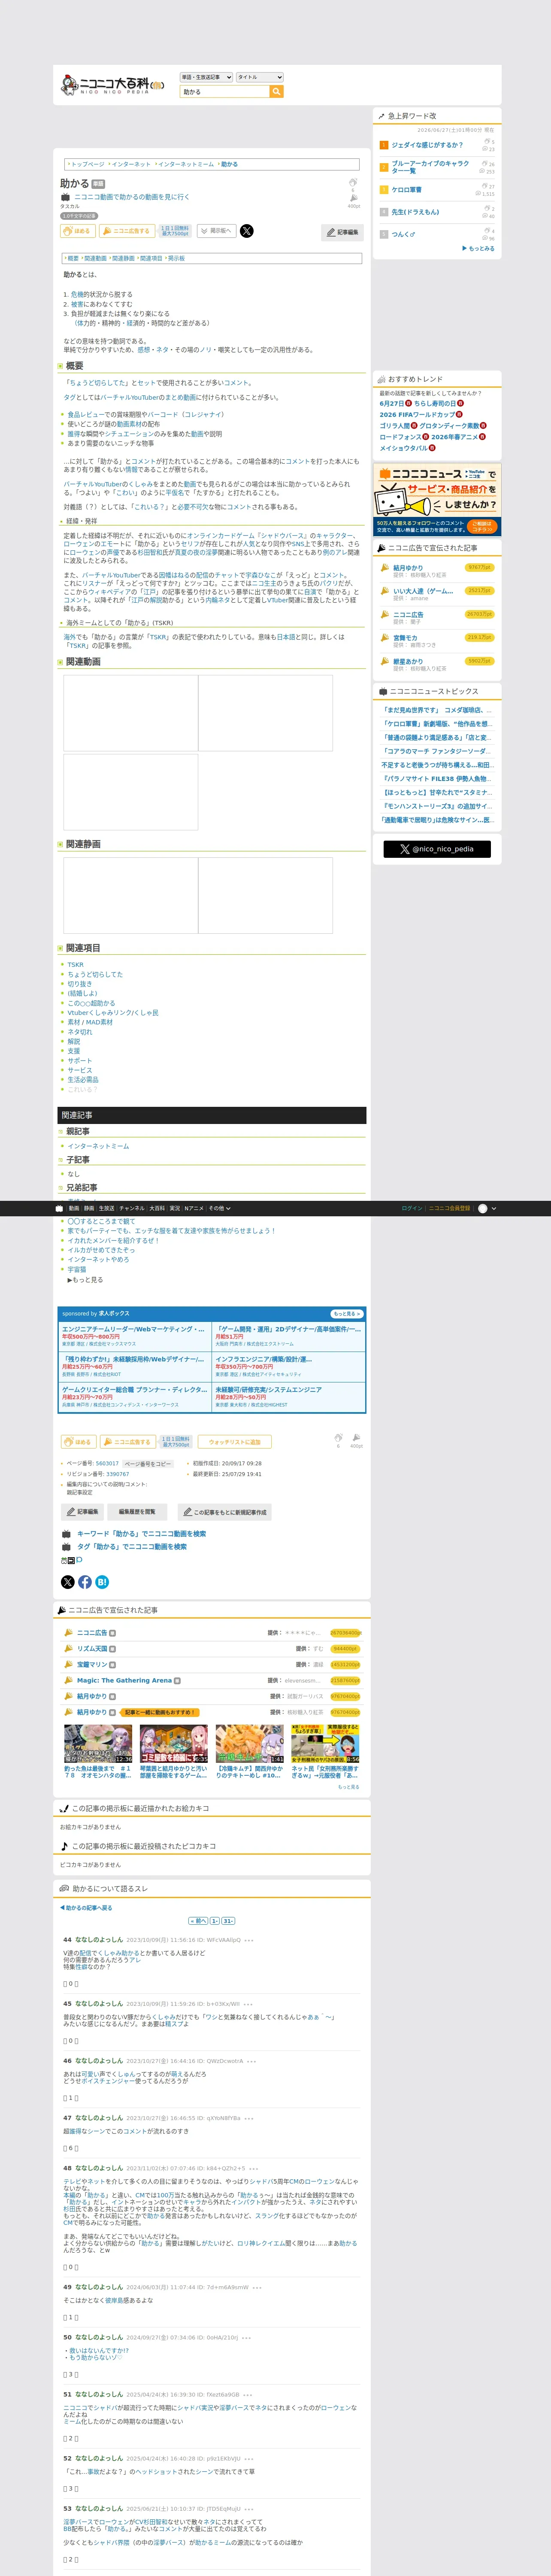Viewport: 551px width, 2576px height.
Task: Expand the その他 menu in the black bar
Action: click(x=218, y=1208)
